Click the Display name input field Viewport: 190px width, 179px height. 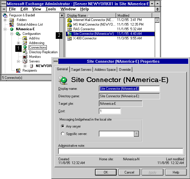click(x=129, y=89)
